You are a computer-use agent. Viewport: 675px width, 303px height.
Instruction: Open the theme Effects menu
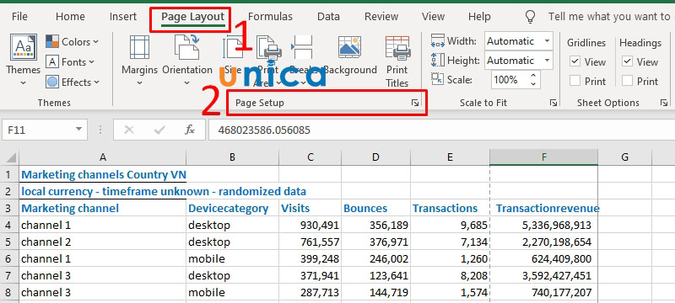[73, 82]
